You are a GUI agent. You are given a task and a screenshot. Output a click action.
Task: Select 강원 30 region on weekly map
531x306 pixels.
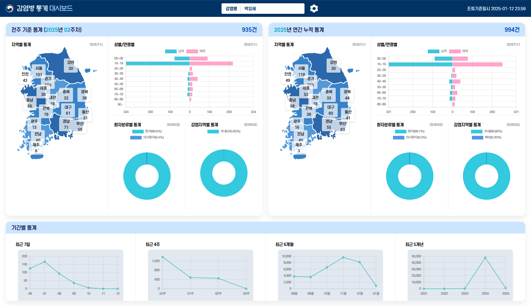click(71, 65)
